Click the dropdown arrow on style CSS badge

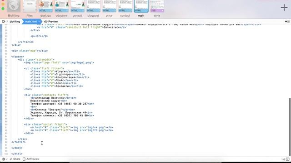(x=162, y=10)
